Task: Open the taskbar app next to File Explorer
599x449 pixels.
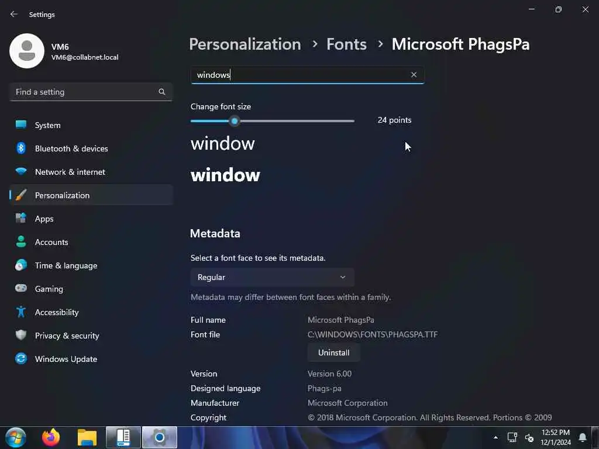Action: point(123,437)
